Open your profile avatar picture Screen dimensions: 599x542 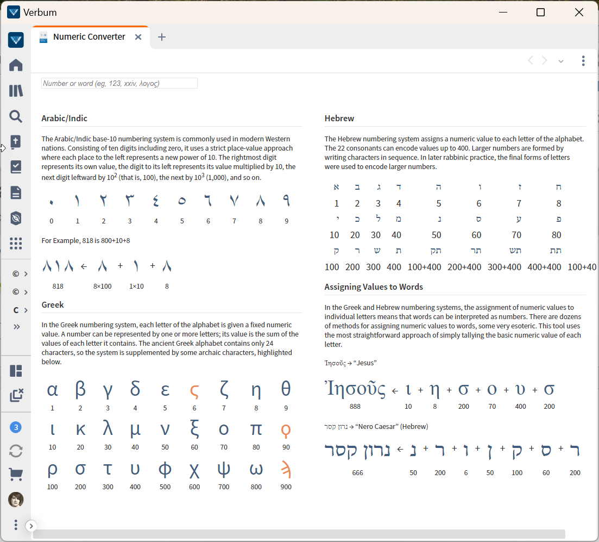pos(16,500)
